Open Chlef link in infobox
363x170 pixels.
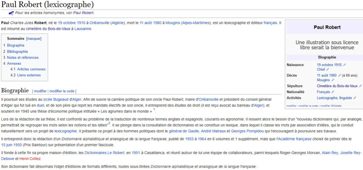point(321,69)
